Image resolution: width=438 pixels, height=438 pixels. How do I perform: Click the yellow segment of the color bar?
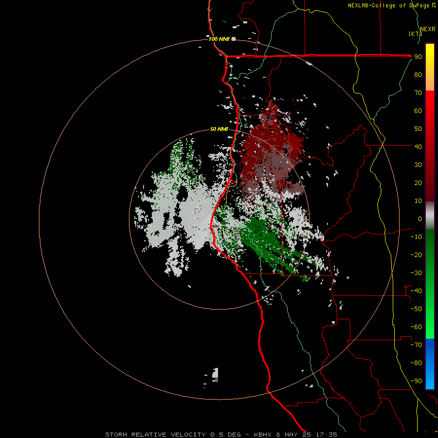pos(430,67)
